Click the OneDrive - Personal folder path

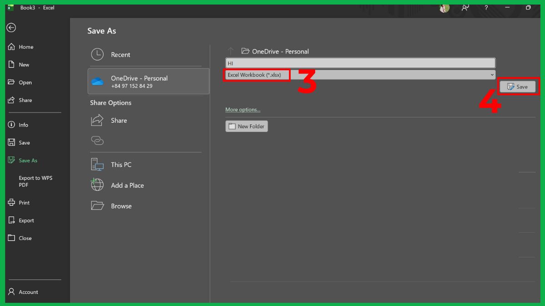[280, 51]
